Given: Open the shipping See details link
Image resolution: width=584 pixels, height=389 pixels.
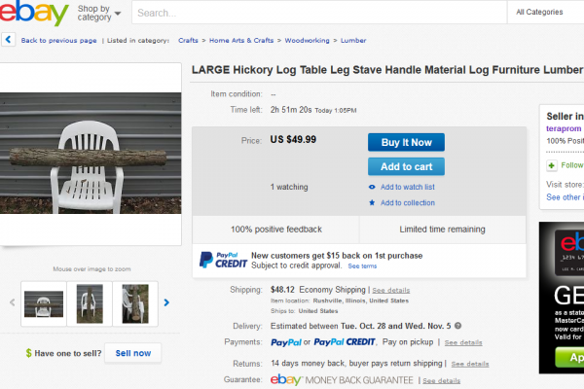Looking at the screenshot, I should pyautogui.click(x=390, y=290).
